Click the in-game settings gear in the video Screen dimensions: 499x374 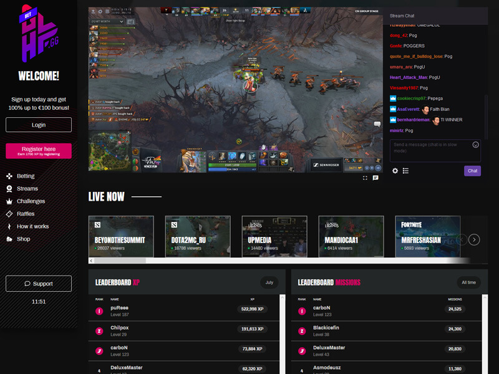pyautogui.click(x=100, y=11)
